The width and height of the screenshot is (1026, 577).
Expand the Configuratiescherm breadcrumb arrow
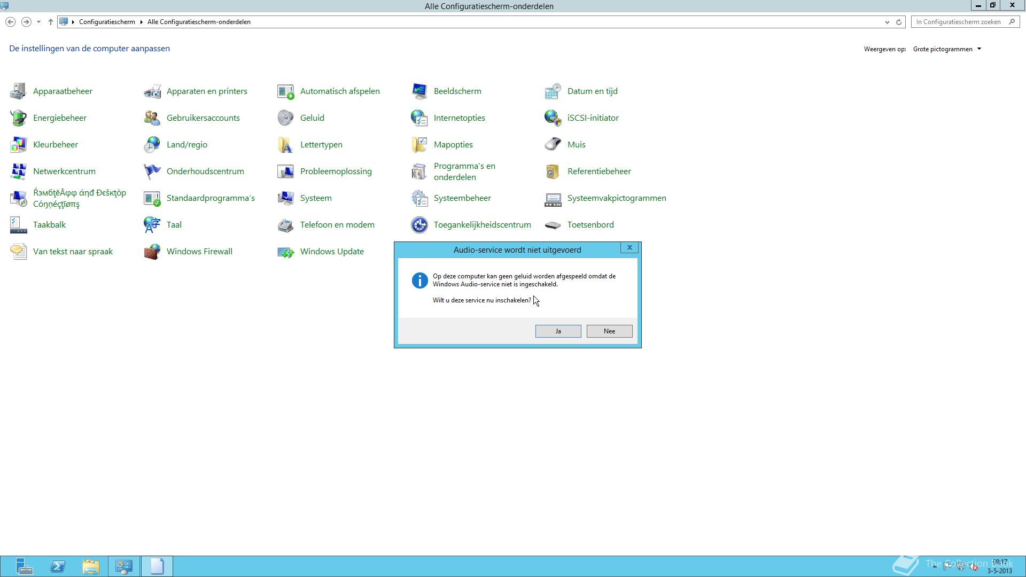(x=142, y=22)
